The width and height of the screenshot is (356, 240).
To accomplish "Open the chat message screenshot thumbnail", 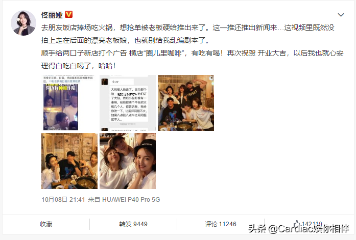I will point(128,103).
